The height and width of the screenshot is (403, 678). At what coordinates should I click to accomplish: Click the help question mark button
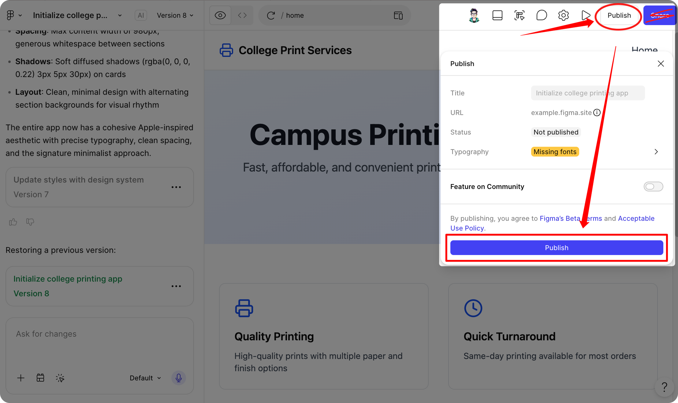[664, 387]
